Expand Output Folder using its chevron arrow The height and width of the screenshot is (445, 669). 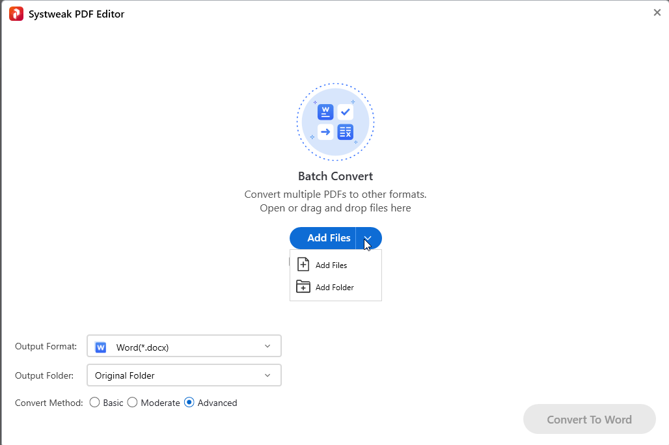[x=267, y=375]
